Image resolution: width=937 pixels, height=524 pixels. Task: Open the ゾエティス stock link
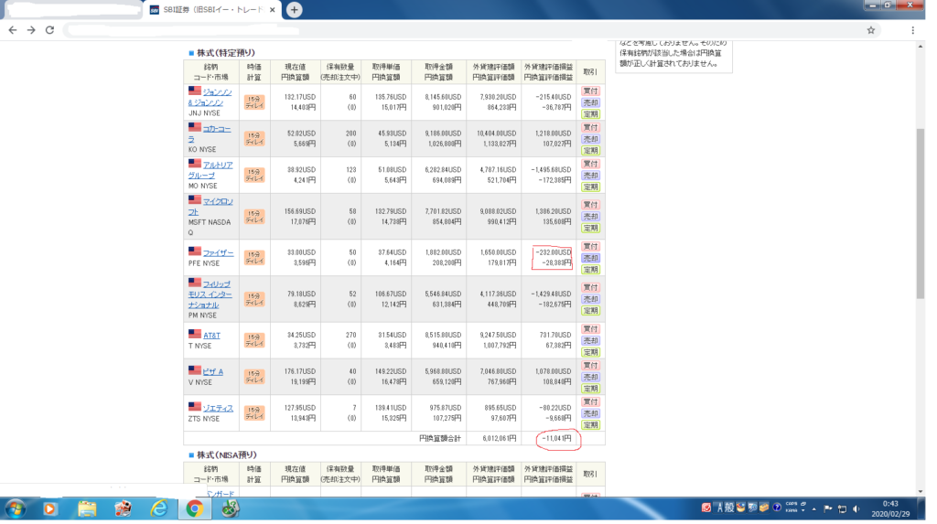click(218, 408)
